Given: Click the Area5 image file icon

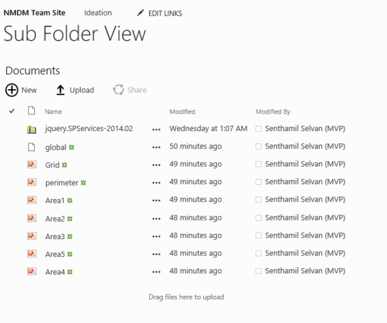Looking at the screenshot, I should 32,254.
